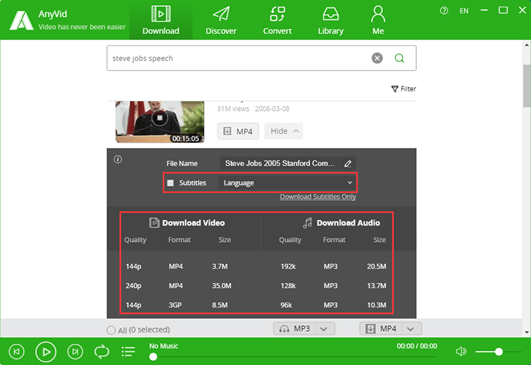This screenshot has height=365, width=531.
Task: Select the All (0 selected) radio button
Action: pyautogui.click(x=111, y=330)
